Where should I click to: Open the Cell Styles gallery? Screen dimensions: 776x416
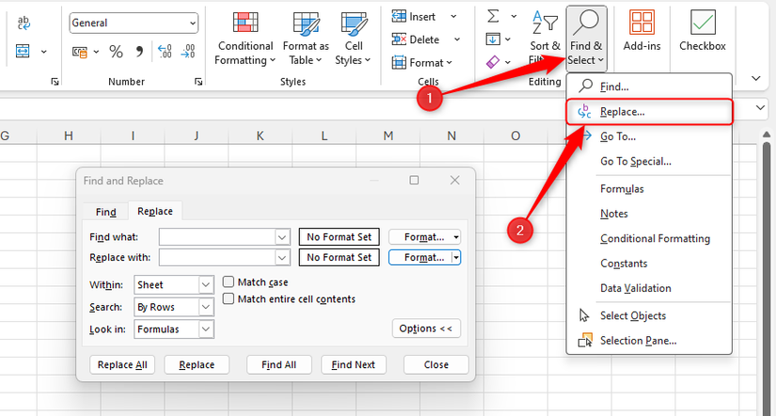pos(353,39)
